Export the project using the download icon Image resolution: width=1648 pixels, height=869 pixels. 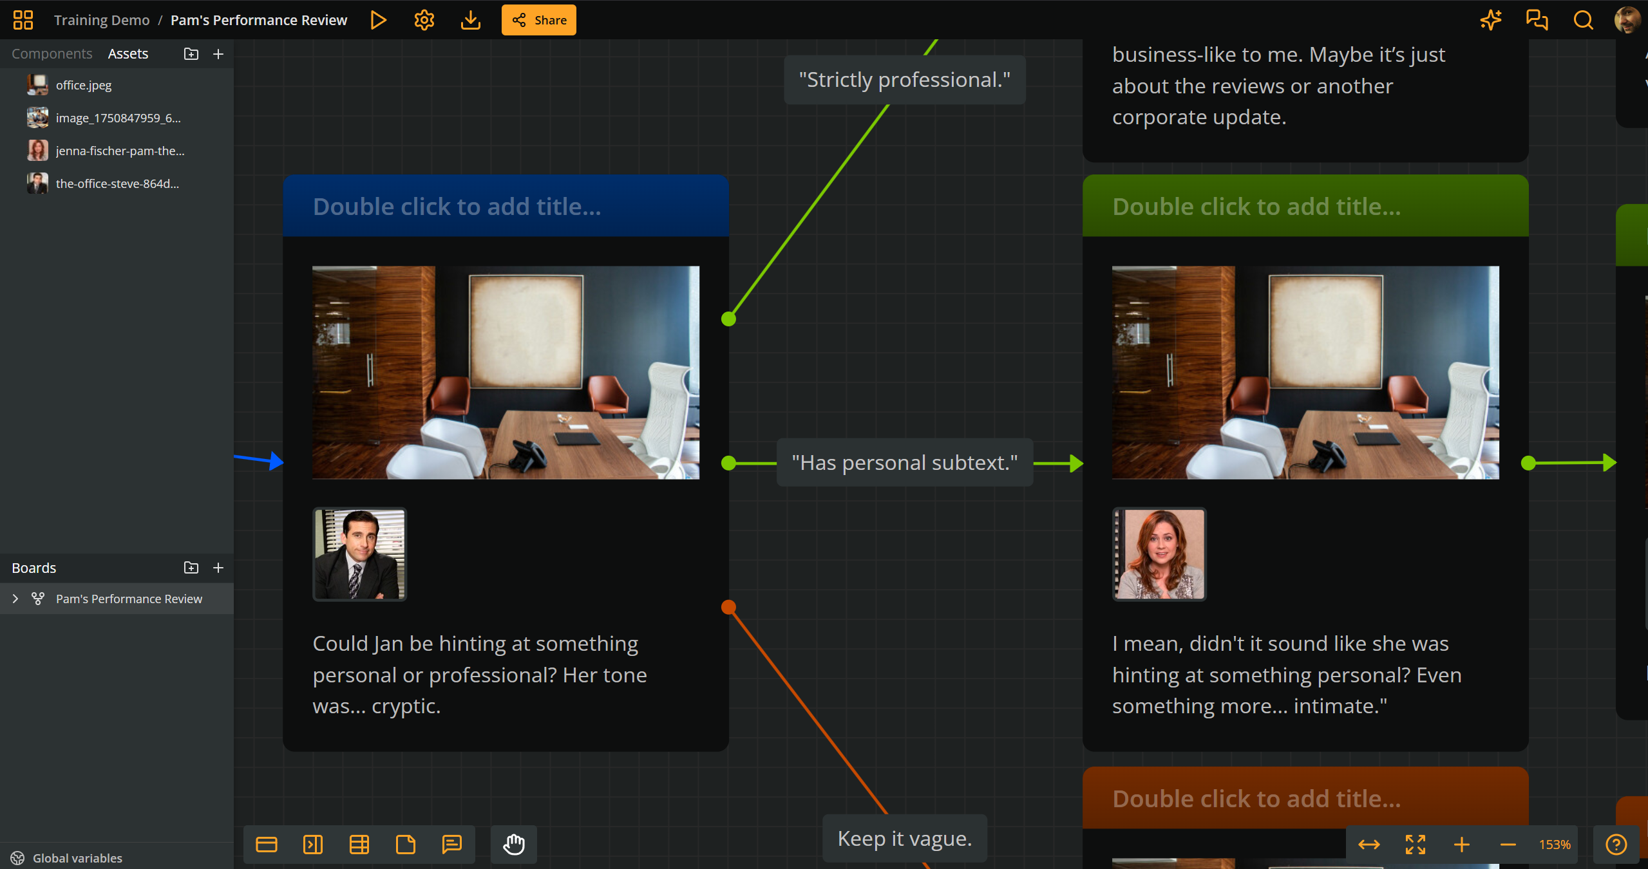471,19
